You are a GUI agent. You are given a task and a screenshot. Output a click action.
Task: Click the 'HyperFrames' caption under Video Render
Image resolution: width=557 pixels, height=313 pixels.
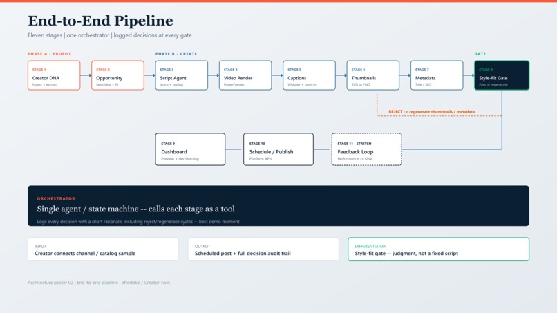pyautogui.click(x=234, y=84)
